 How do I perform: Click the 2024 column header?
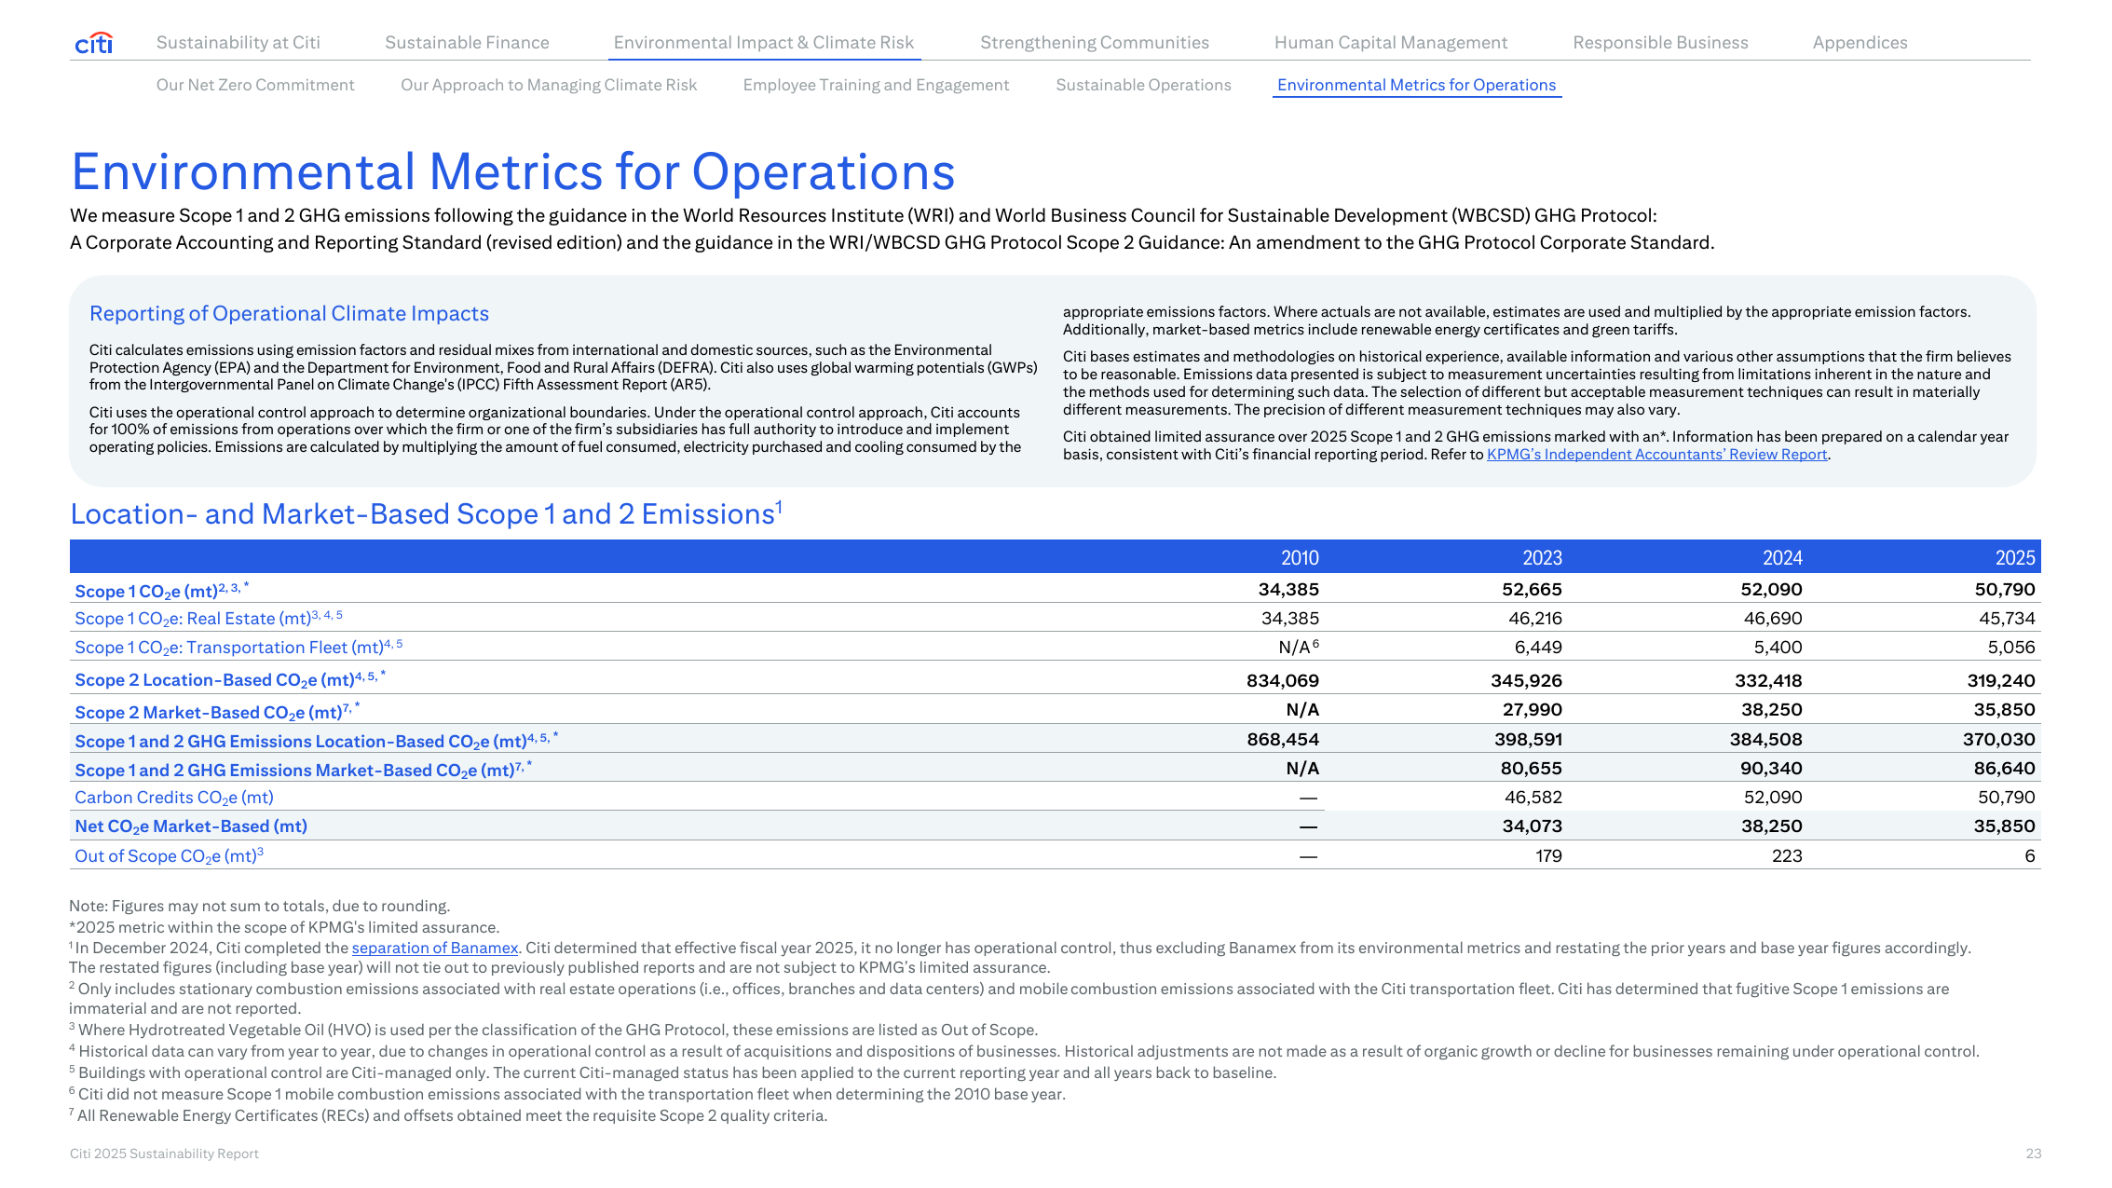pos(1782,557)
